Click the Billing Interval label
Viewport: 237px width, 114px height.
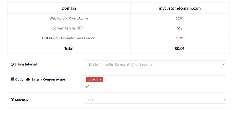tap(26, 64)
